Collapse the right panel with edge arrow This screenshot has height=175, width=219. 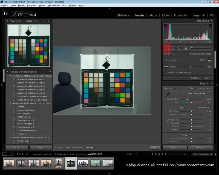218,85
